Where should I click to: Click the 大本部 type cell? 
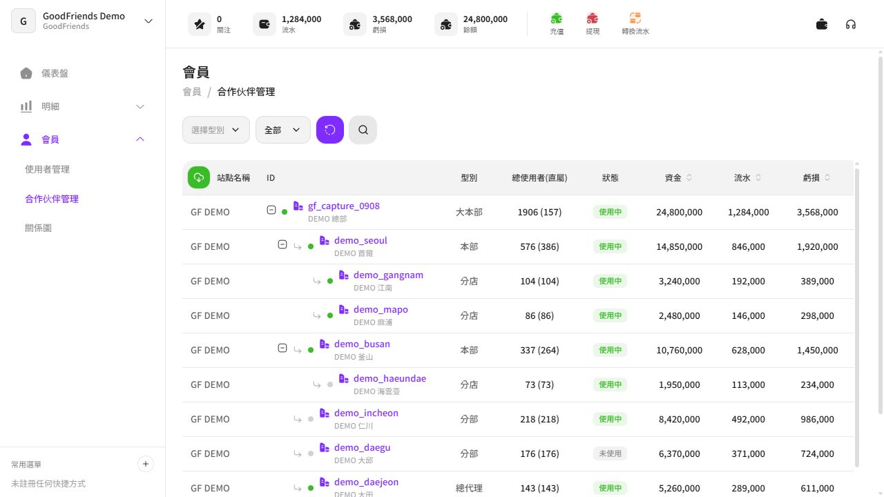click(469, 212)
